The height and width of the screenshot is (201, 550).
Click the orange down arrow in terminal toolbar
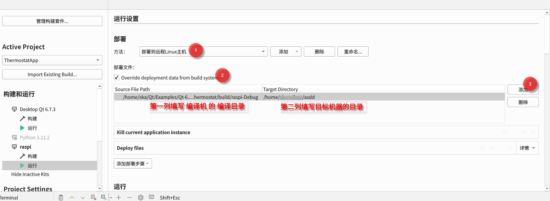point(83,198)
